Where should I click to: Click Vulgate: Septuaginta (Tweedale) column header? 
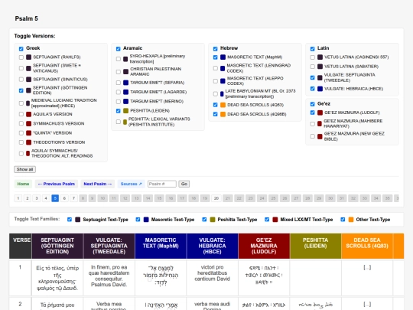click(x=109, y=246)
